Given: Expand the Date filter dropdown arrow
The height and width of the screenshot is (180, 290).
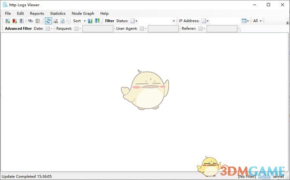Looking at the screenshot, I should (x=52, y=29).
